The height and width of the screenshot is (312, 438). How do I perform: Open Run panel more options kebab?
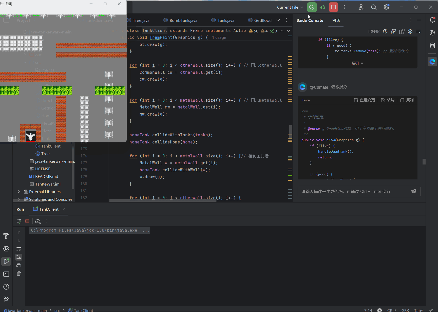click(x=46, y=221)
